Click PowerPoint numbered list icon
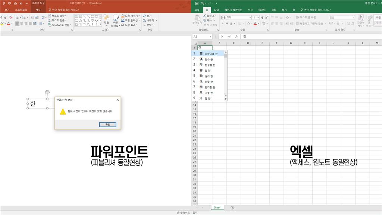 click(x=24, y=17)
